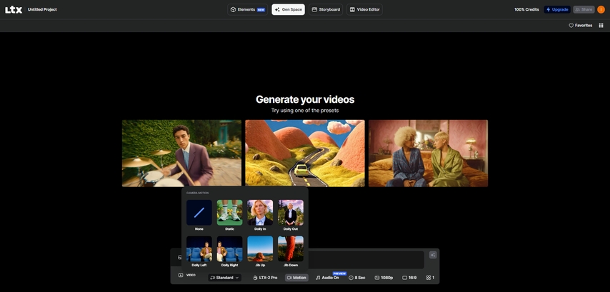This screenshot has height=292, width=610.
Task: Click the LTX logo
Action: 14,10
